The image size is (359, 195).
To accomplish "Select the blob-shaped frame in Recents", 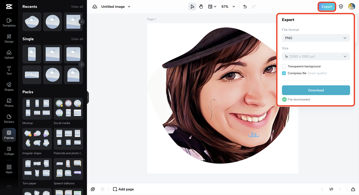I will click(x=32, y=22).
